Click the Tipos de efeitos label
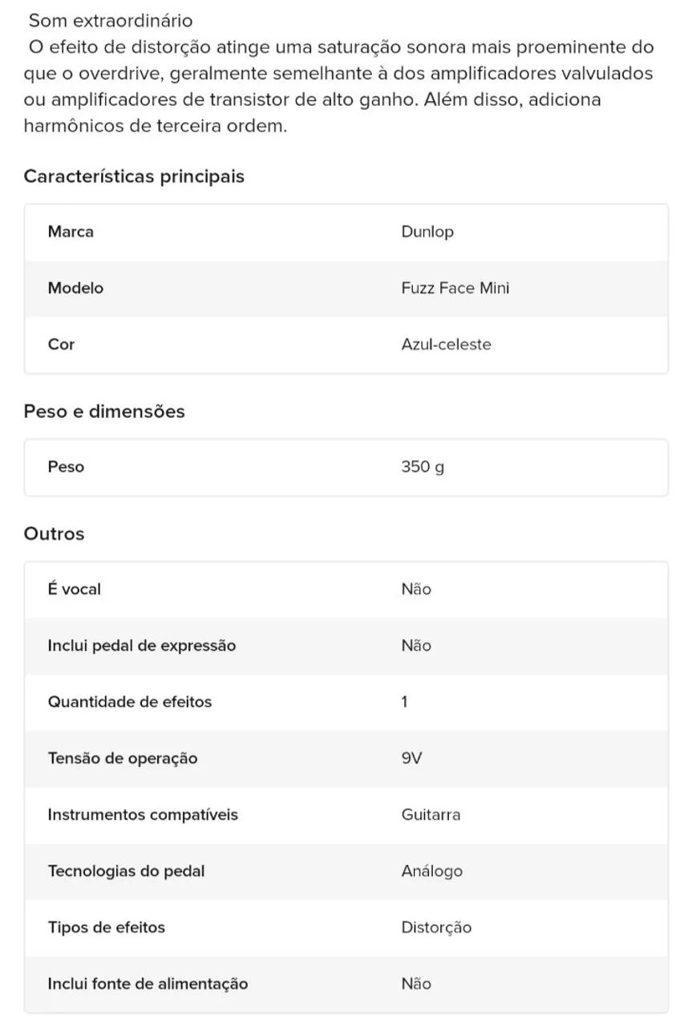The width and height of the screenshot is (692, 1027). 107,928
